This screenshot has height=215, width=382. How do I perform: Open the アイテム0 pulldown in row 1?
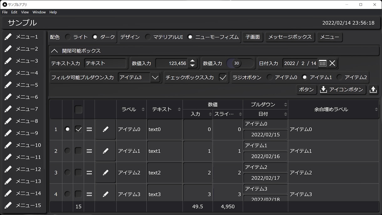click(266, 124)
